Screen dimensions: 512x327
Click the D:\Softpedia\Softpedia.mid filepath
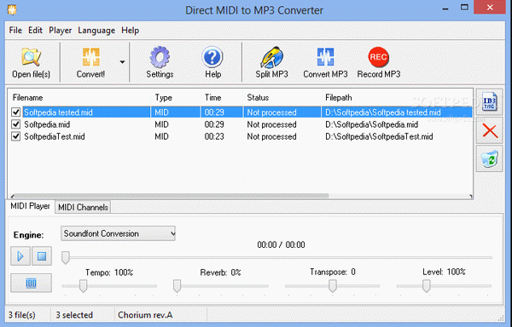coord(371,124)
